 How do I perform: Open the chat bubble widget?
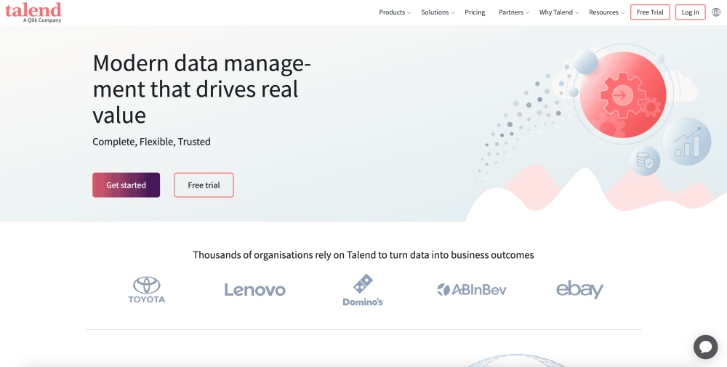pyautogui.click(x=706, y=347)
